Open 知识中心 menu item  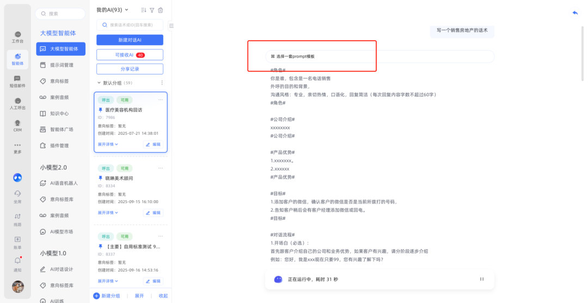click(x=59, y=113)
